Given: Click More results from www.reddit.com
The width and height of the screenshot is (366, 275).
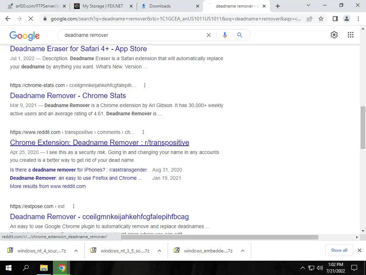Looking at the screenshot, I should [x=48, y=186].
